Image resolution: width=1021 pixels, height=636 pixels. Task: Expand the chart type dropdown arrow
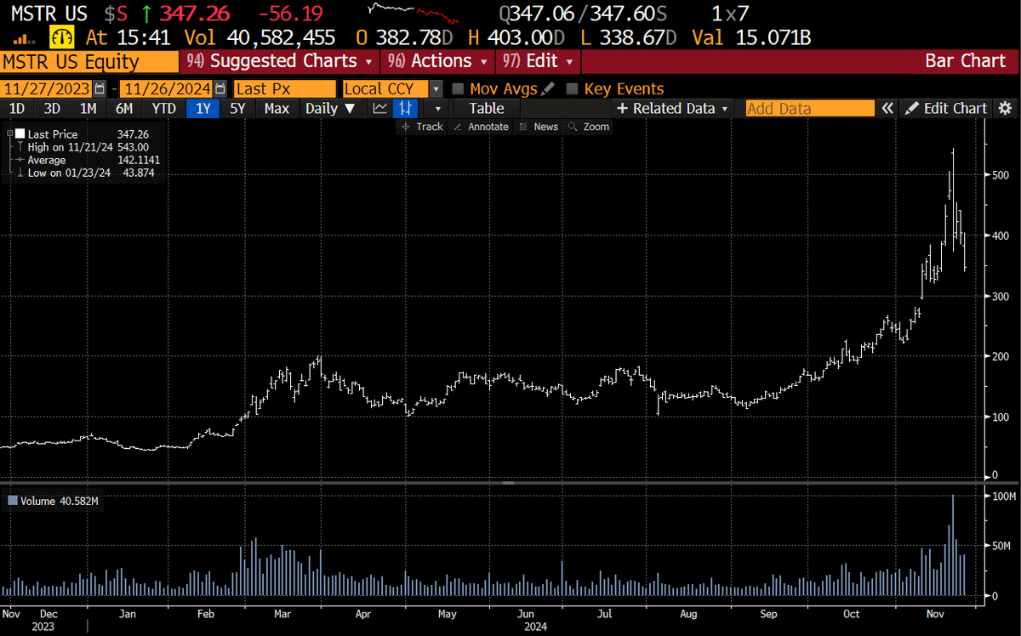coord(438,108)
